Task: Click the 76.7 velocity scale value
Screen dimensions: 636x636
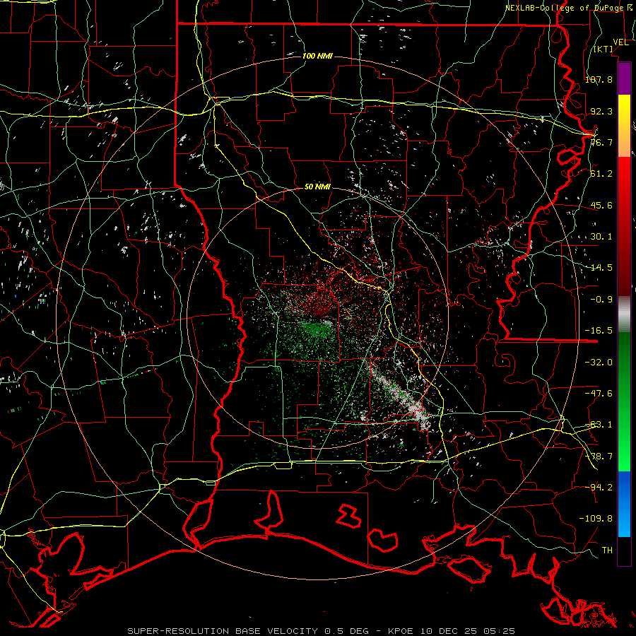Action: (x=601, y=142)
